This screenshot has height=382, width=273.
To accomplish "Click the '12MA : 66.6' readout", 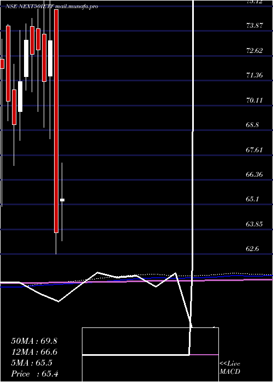I will click(34, 352).
